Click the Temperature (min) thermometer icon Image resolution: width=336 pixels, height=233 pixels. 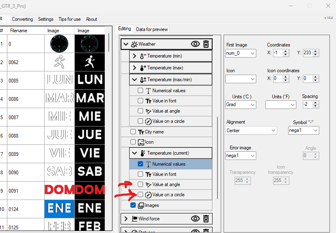[143, 56]
